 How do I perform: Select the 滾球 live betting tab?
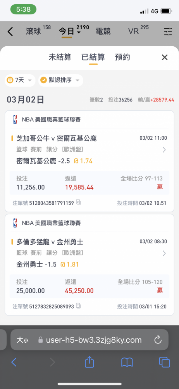(x=33, y=31)
